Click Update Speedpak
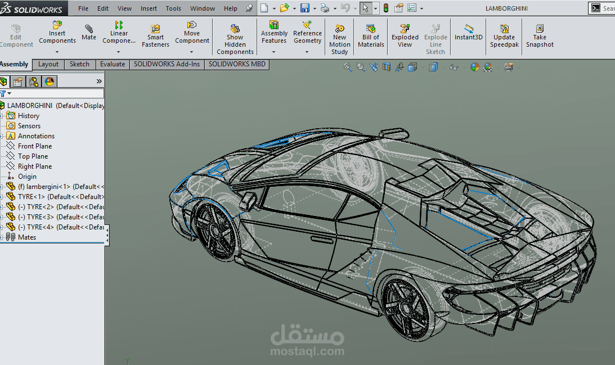Screen dimensions: 615x365 click(x=504, y=36)
